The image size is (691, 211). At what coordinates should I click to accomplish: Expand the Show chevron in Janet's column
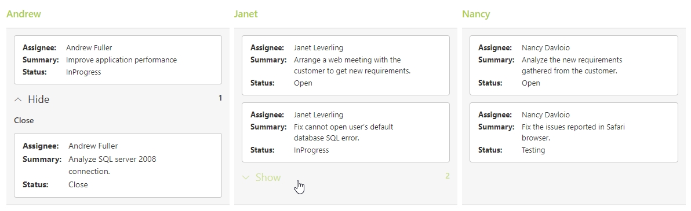click(246, 177)
